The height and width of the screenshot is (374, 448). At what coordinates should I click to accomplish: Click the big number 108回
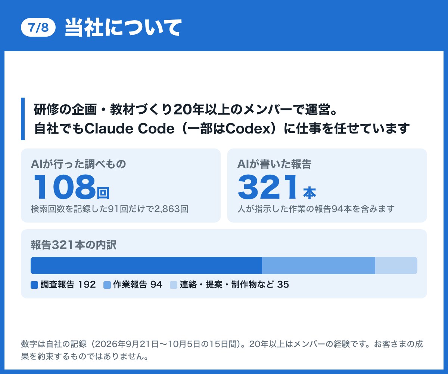pyautogui.click(x=72, y=187)
